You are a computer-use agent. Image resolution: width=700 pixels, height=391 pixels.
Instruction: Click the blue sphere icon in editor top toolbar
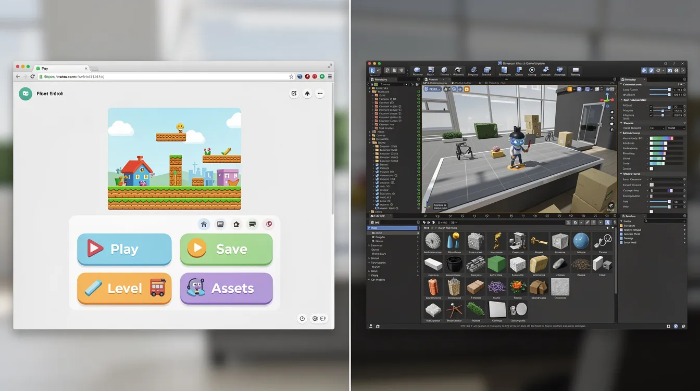[x=417, y=70]
